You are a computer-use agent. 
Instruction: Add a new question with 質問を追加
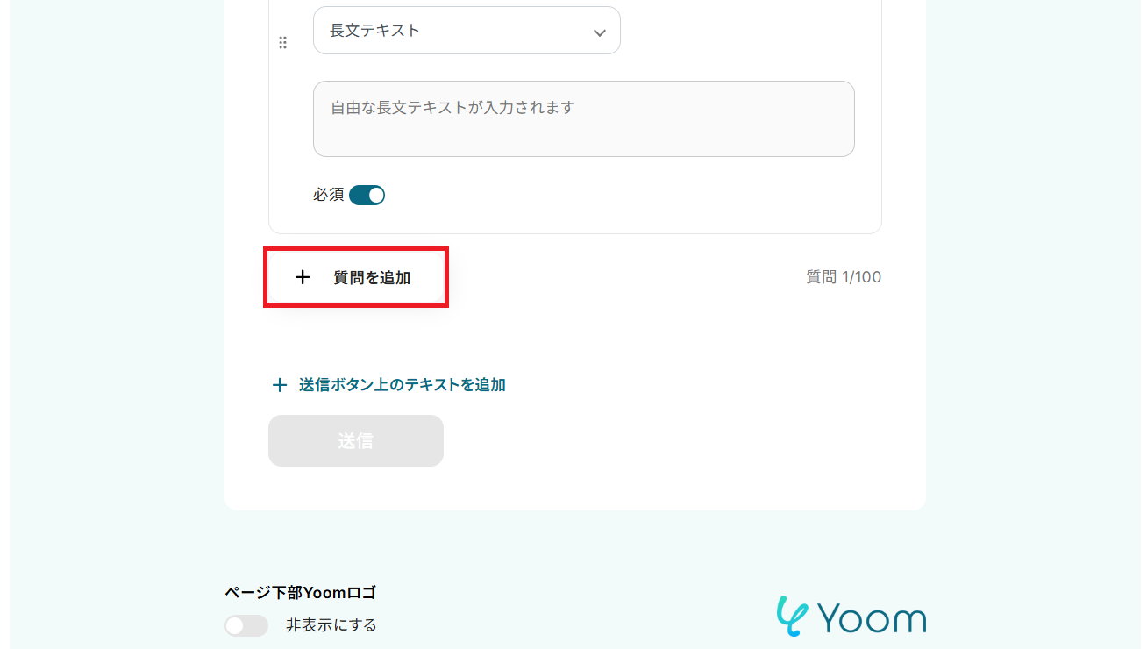coord(356,277)
